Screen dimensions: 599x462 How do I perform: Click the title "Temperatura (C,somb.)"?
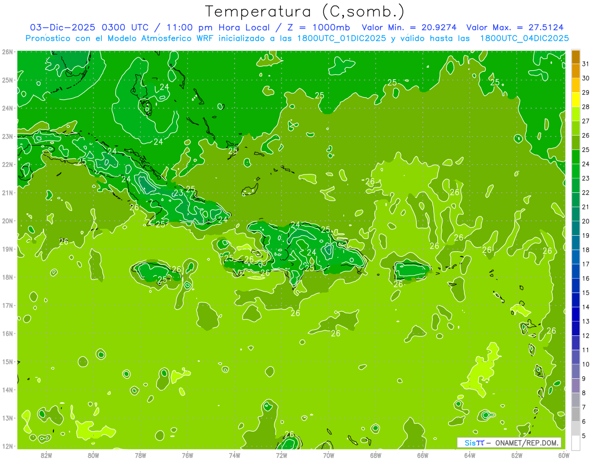305,11
